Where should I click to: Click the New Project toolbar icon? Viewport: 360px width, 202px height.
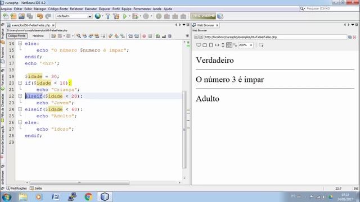(13, 16)
